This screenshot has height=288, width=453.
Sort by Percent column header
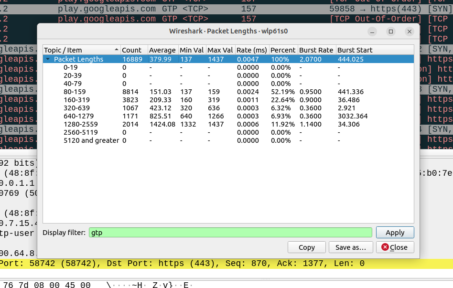(x=283, y=50)
